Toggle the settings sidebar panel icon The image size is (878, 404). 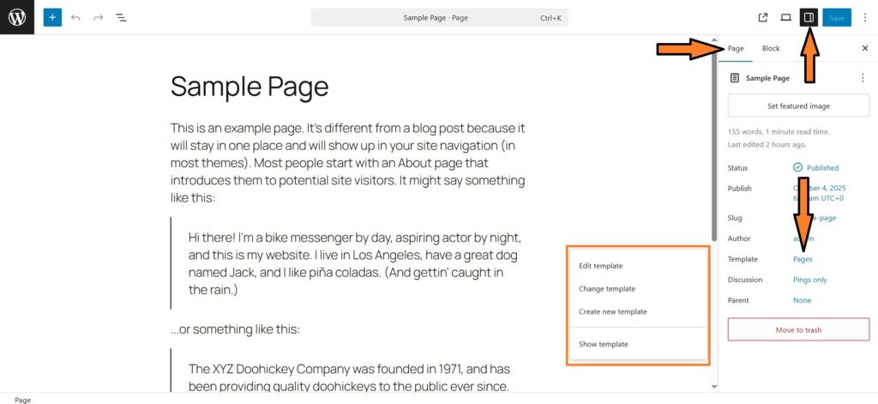[x=808, y=17]
